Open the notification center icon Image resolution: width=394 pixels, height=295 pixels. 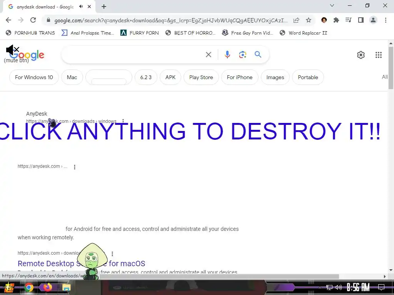381,287
